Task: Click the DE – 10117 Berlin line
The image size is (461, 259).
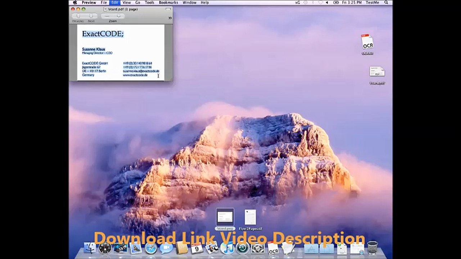Action: 94,71
